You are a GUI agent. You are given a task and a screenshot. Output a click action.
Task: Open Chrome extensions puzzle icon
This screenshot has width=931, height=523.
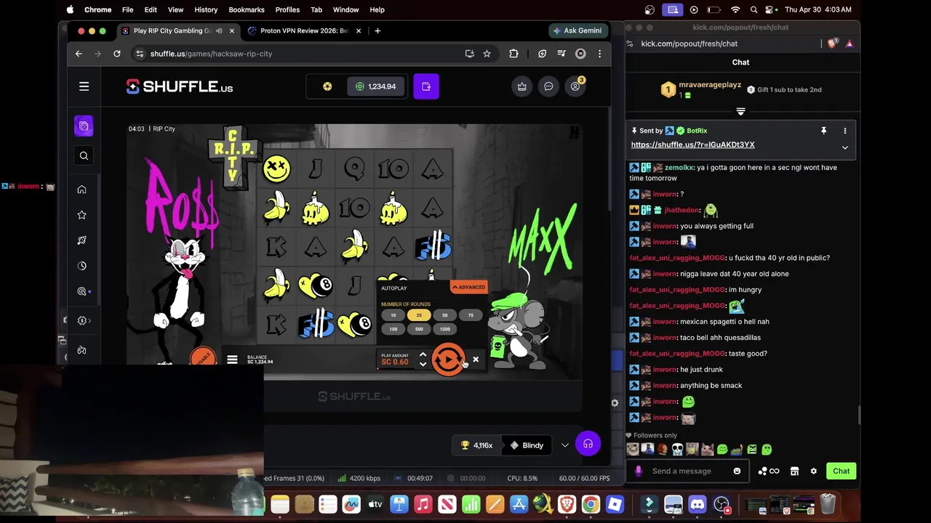pos(514,54)
